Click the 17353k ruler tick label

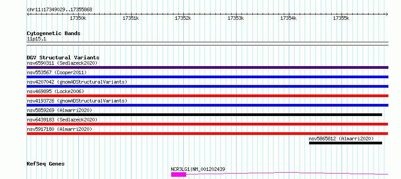tap(236, 18)
